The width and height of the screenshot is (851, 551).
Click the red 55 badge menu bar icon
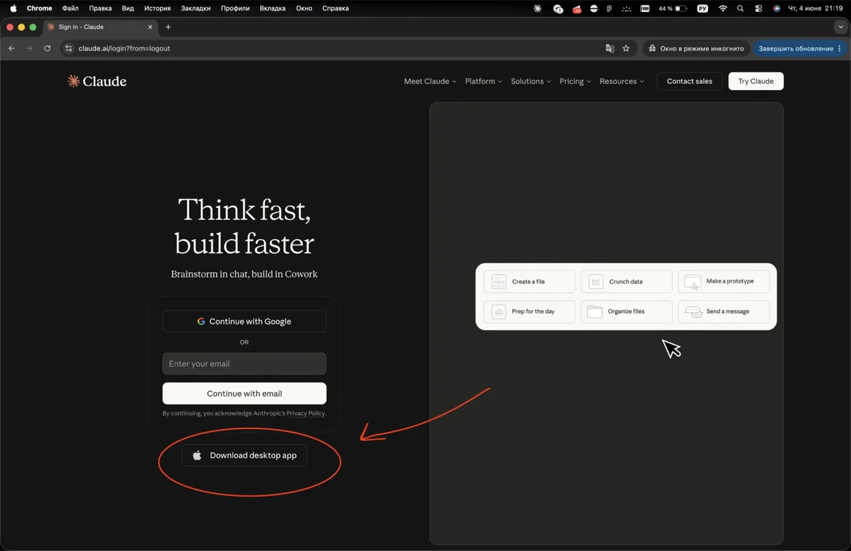coord(576,9)
